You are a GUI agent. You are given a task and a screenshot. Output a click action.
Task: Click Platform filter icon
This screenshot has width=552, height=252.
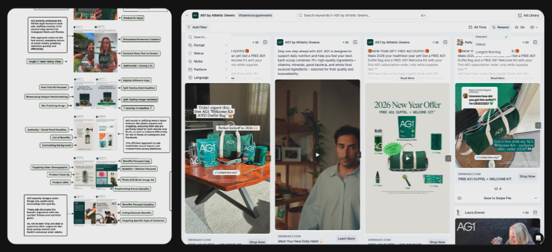pyautogui.click(x=190, y=69)
